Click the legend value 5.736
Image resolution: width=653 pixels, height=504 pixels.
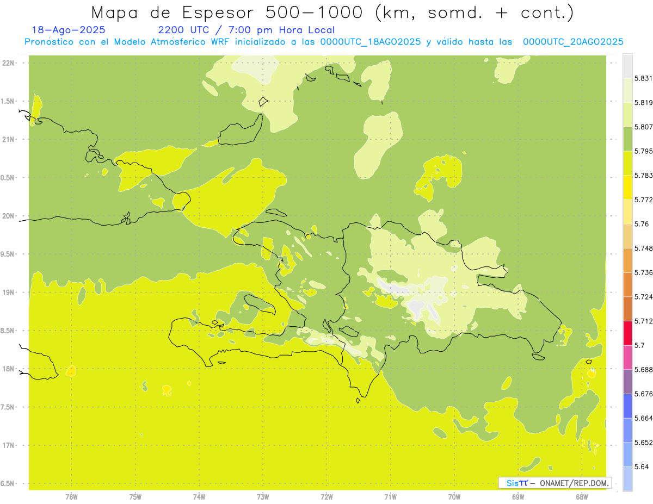click(643, 272)
